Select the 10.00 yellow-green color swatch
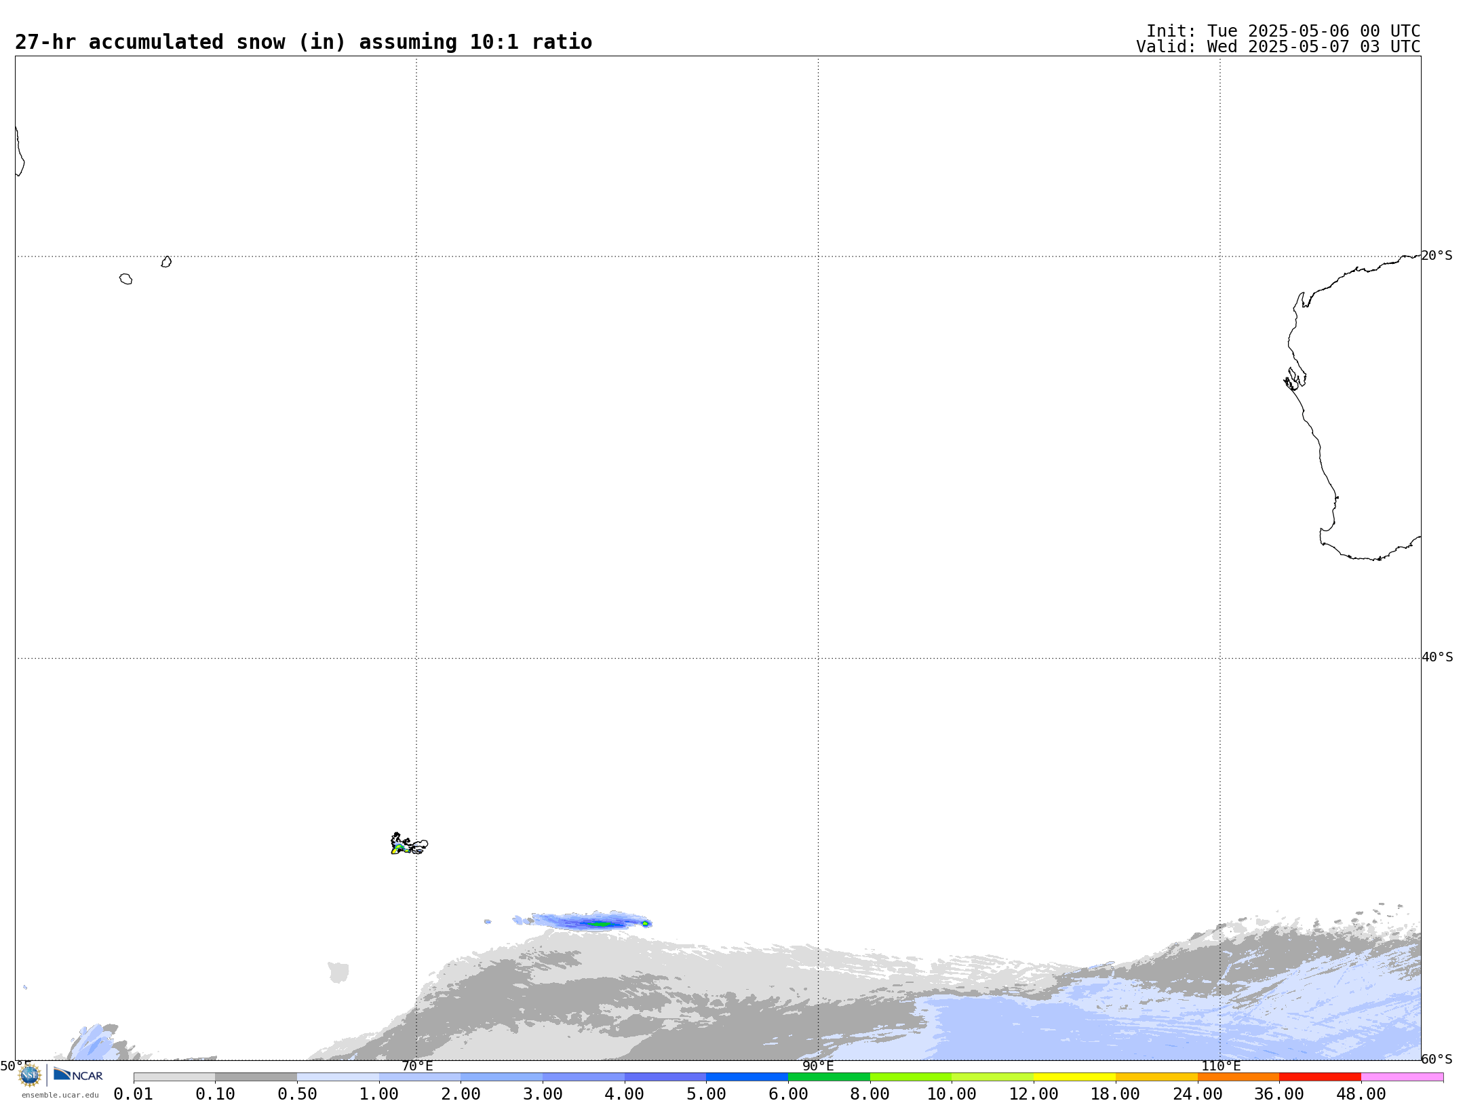Viewport: 1465px width, 1103px height. (x=992, y=1077)
